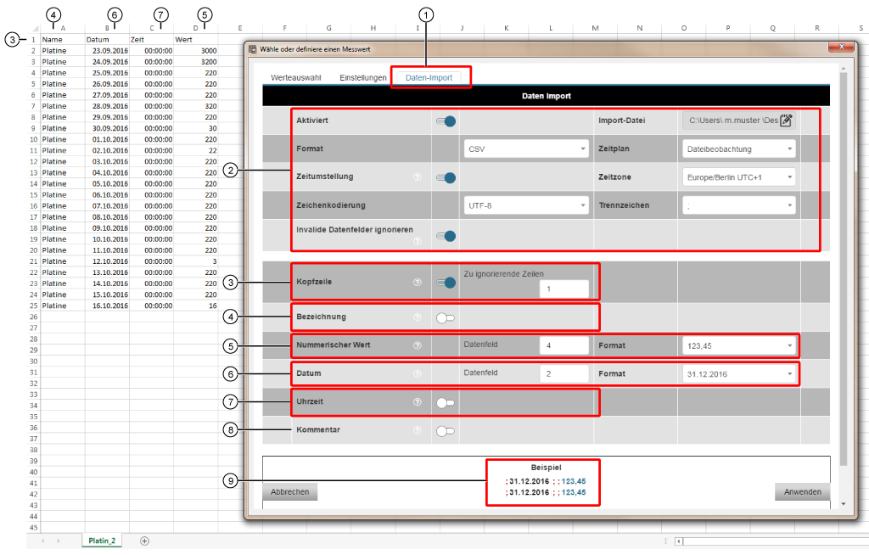Click help icon beside Kommentar

[x=417, y=430]
